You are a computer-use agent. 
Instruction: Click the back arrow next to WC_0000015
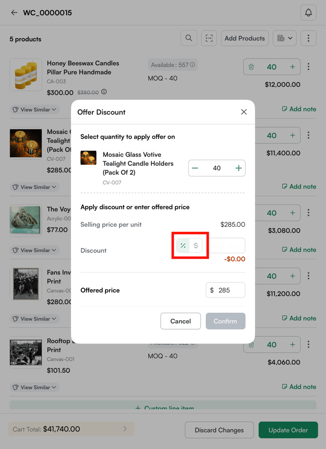14,13
